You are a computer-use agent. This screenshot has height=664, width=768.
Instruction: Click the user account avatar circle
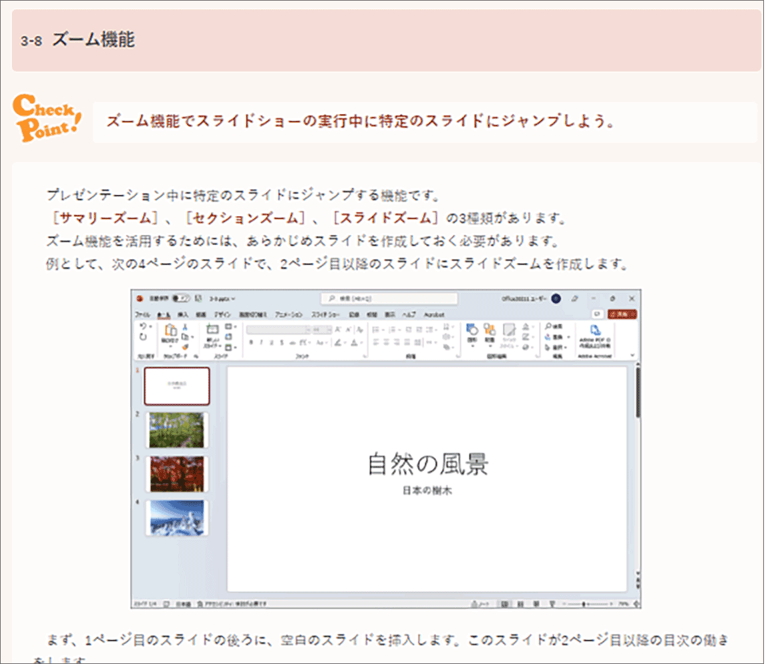[x=556, y=298]
